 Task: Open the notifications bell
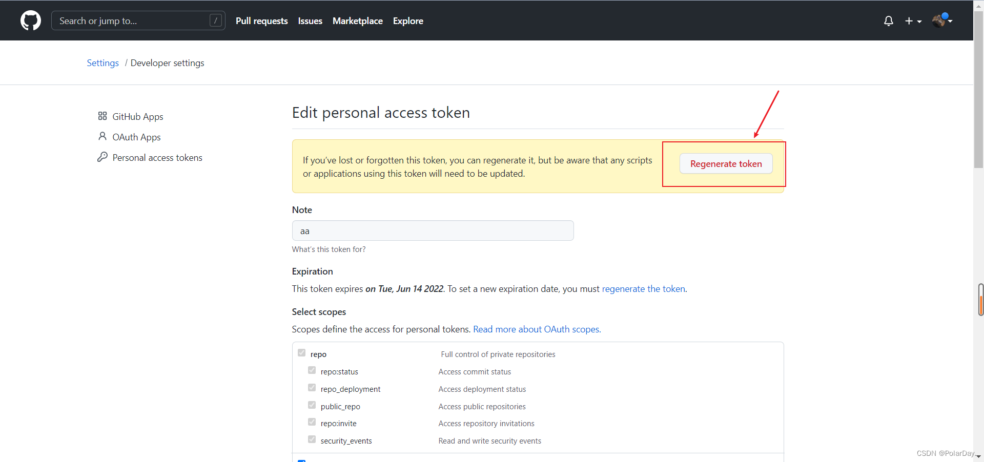889,21
